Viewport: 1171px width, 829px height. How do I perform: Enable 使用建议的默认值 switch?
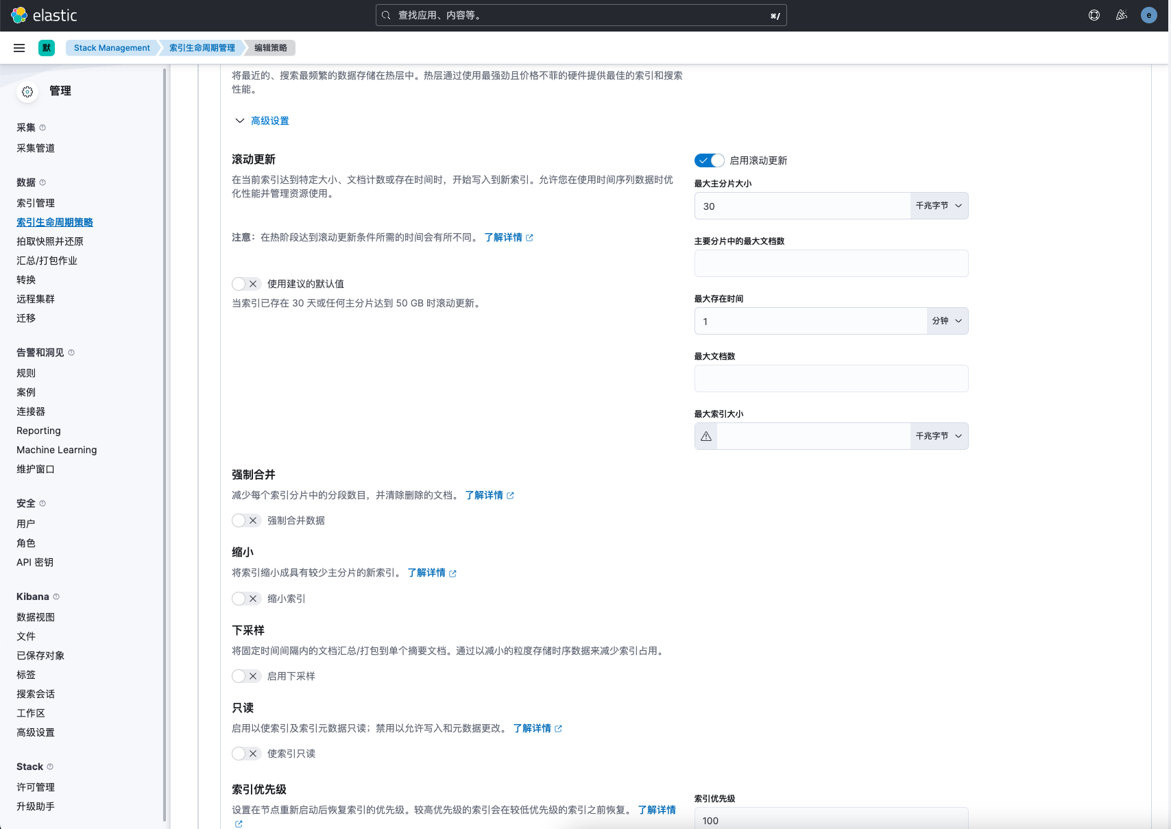coord(246,284)
